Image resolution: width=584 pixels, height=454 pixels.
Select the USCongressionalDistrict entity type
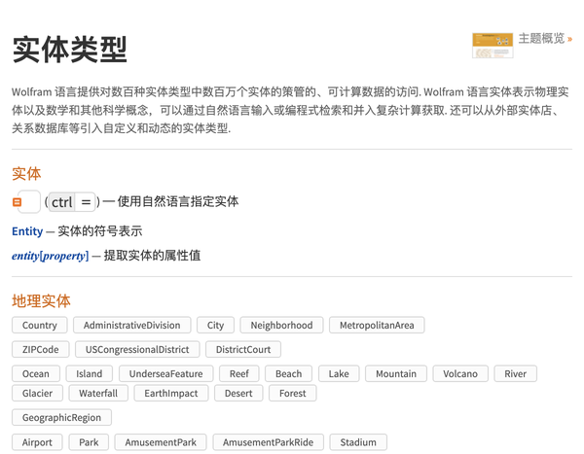(137, 349)
